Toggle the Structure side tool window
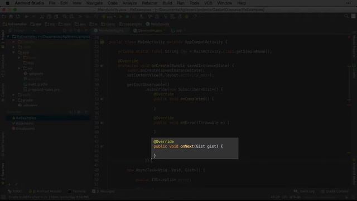This screenshot has width=357, height=201. coord(3,66)
